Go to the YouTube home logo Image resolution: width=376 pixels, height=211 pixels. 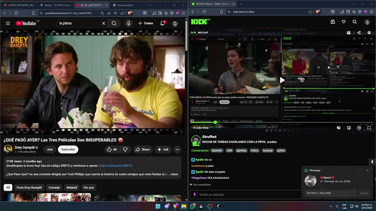[26, 23]
